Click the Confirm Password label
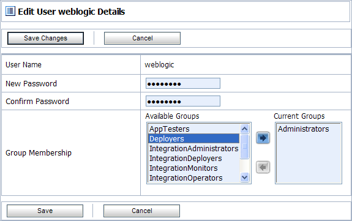This screenshot has height=221, width=352. pyautogui.click(x=37, y=101)
